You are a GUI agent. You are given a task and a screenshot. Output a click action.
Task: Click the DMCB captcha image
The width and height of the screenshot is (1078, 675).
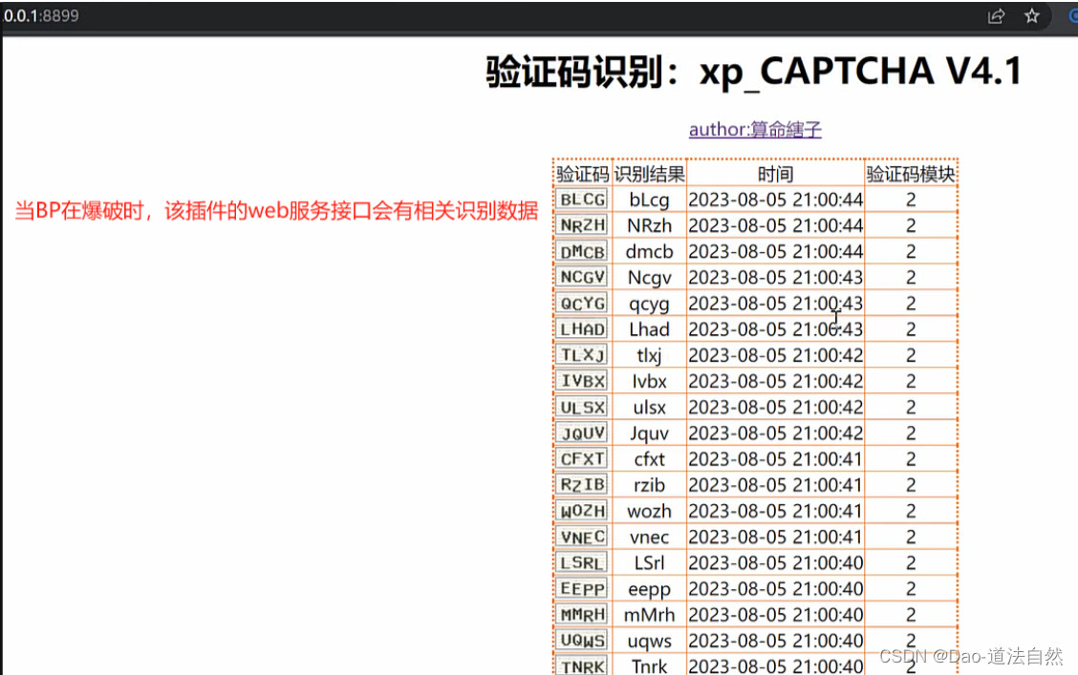coord(582,251)
